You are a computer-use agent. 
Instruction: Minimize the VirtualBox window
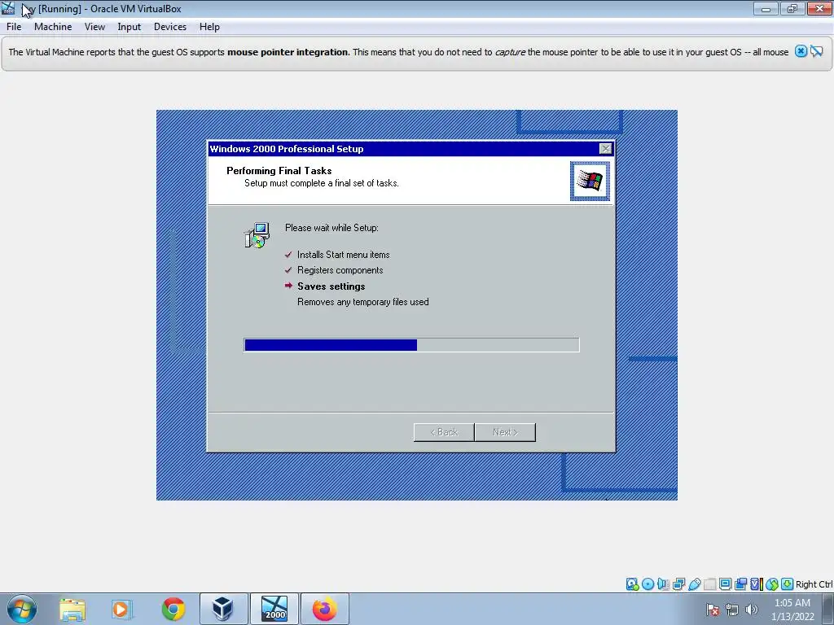click(766, 8)
